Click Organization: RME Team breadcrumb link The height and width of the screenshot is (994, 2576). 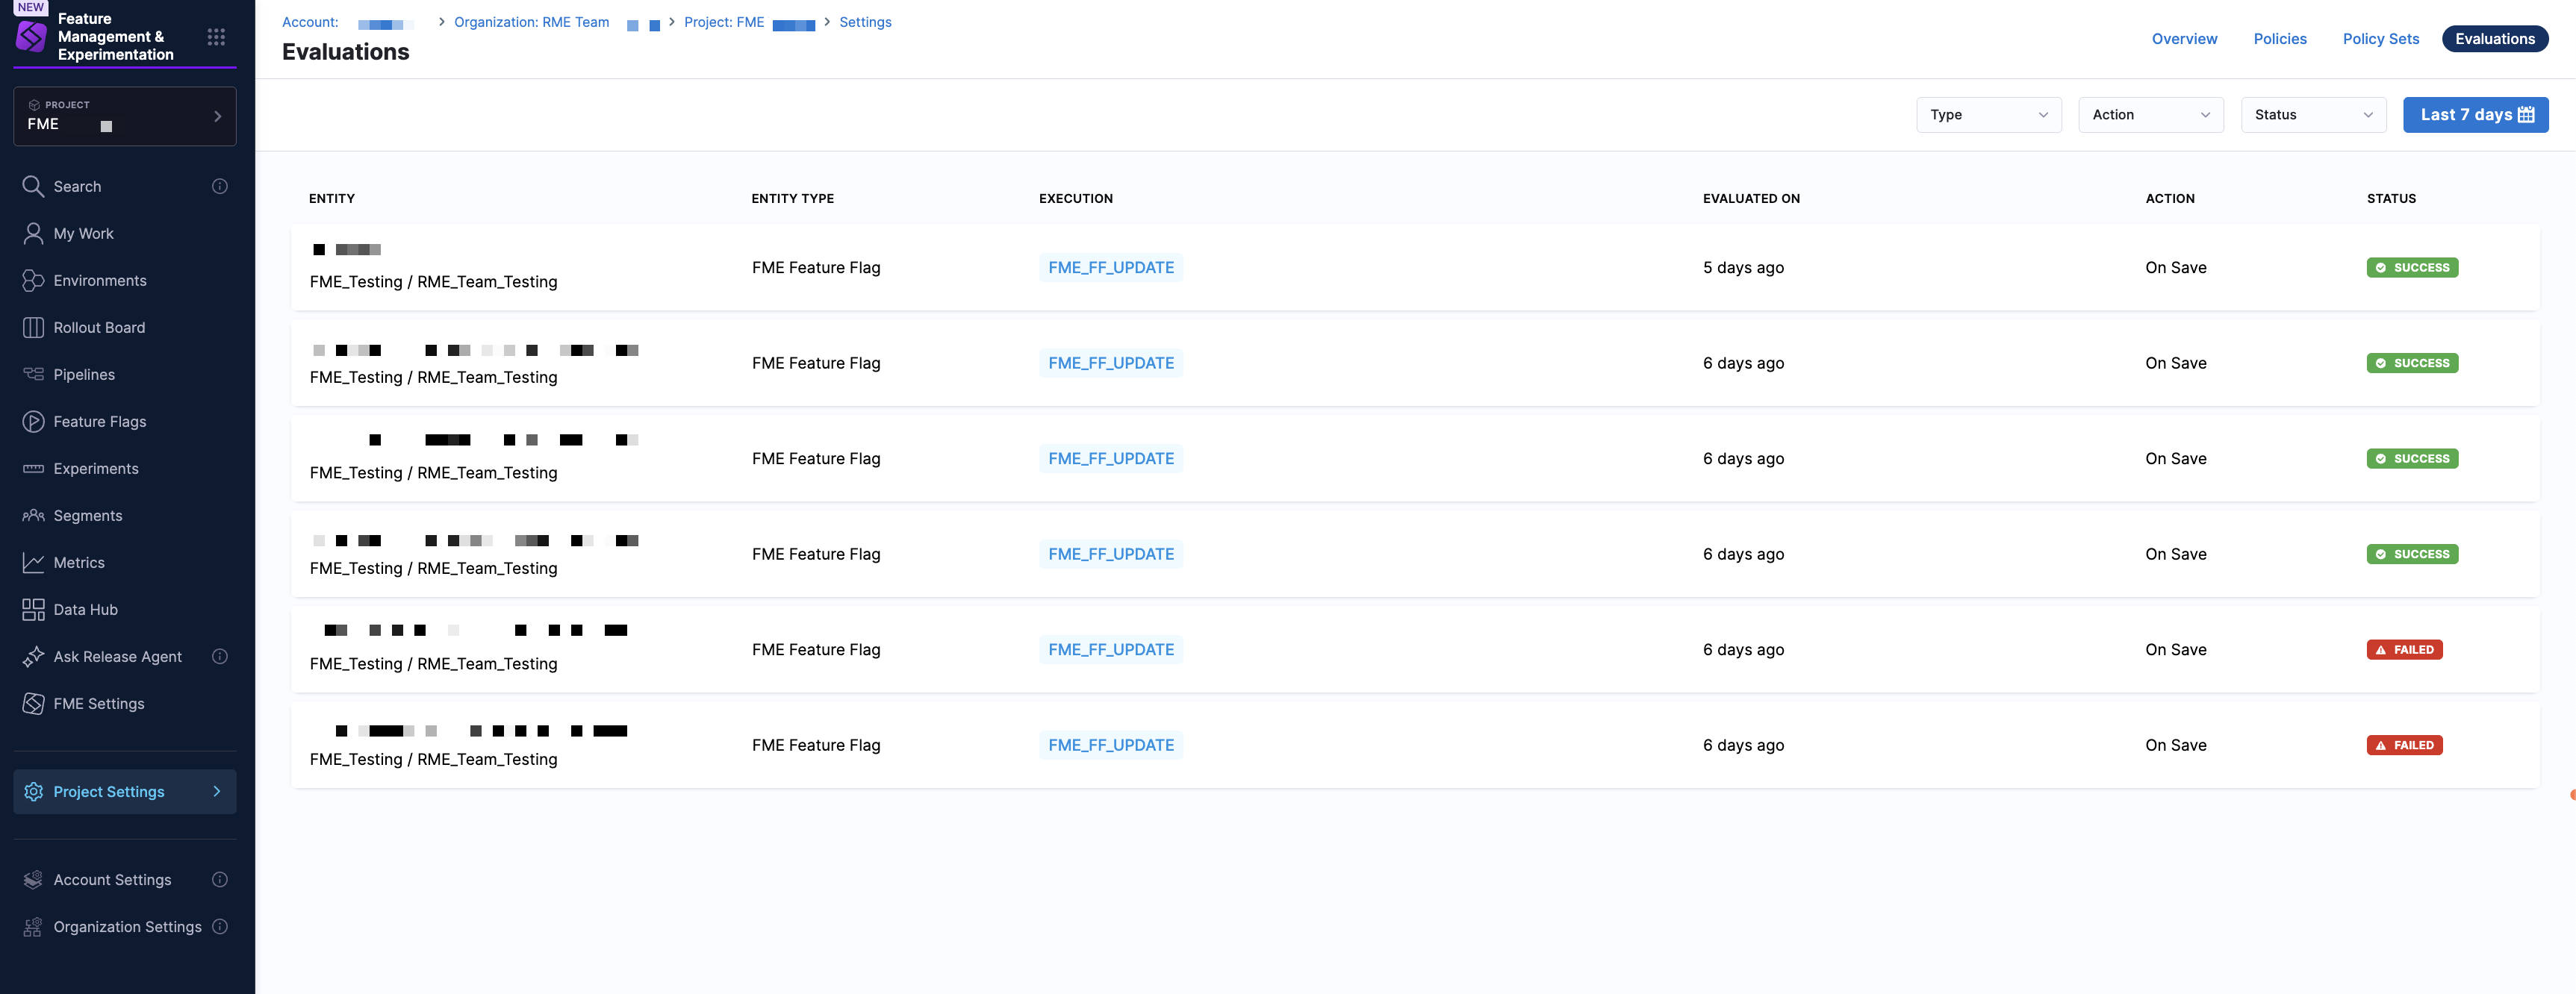tap(531, 22)
